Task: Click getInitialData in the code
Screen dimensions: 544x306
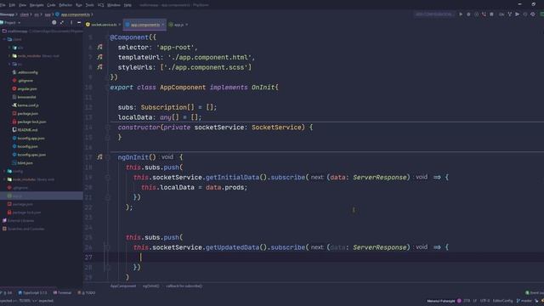Action: [232, 178]
